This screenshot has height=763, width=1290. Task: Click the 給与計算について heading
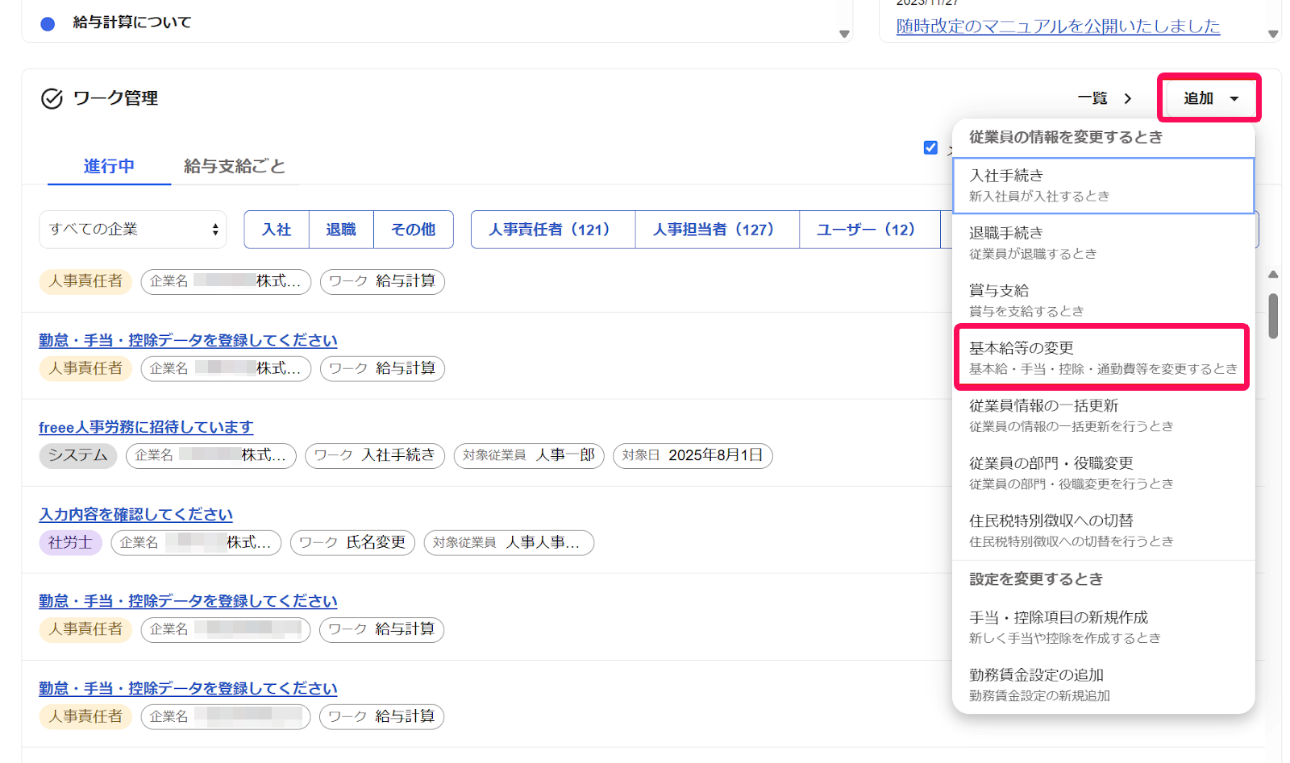tap(132, 23)
